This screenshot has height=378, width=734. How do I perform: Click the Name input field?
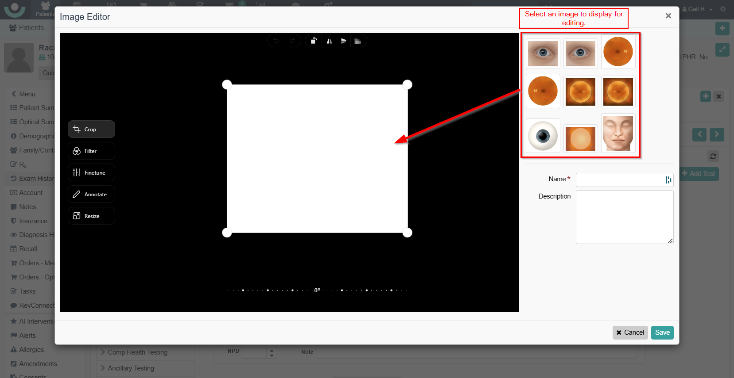click(x=618, y=179)
